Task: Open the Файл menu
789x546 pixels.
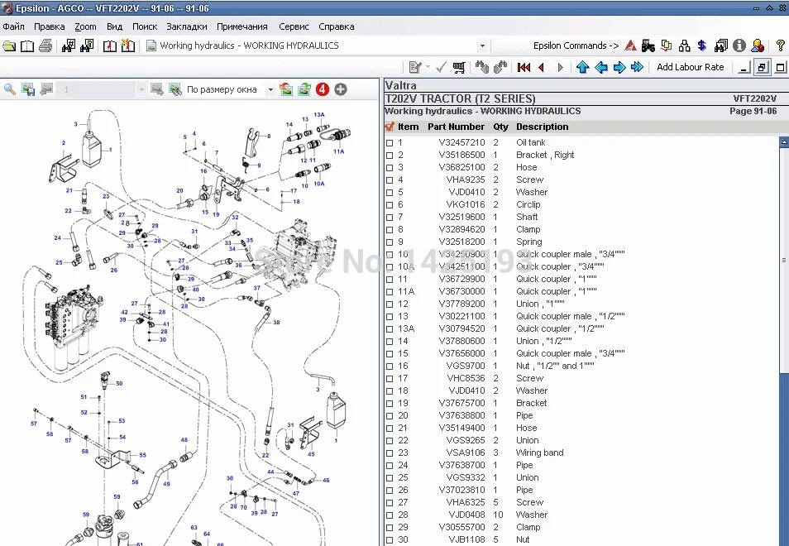Action: (13, 26)
